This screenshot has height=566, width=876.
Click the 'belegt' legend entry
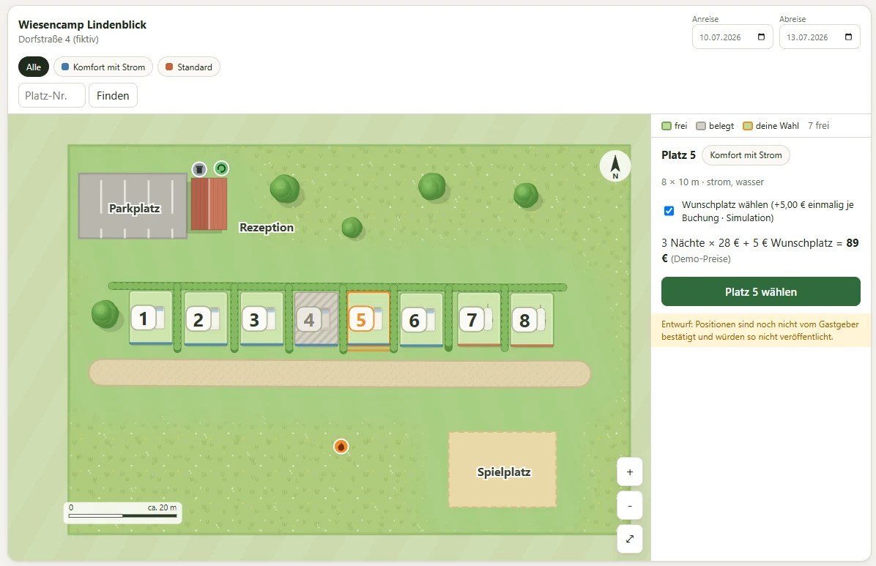coord(715,126)
